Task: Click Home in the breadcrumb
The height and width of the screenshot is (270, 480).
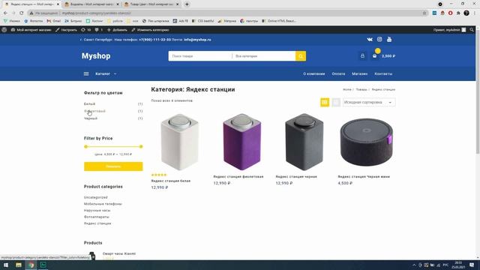Action: click(346, 90)
